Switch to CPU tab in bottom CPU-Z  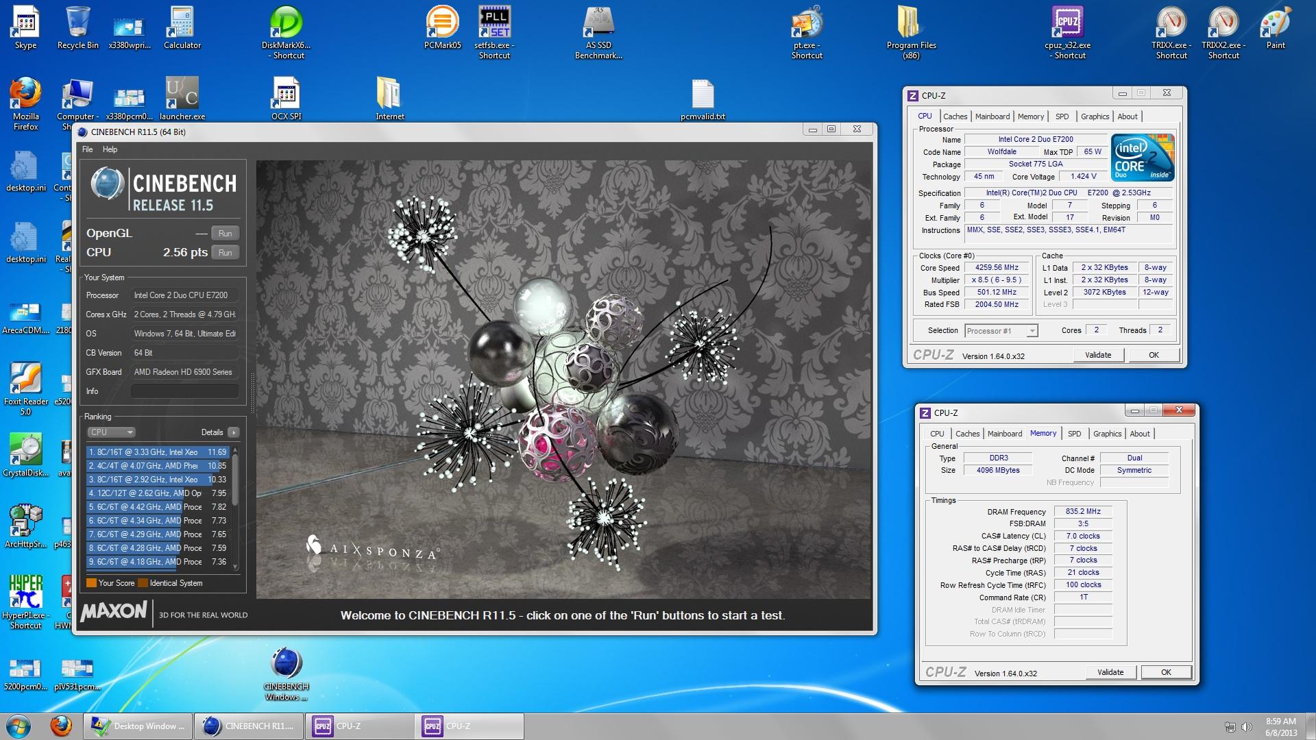937,434
